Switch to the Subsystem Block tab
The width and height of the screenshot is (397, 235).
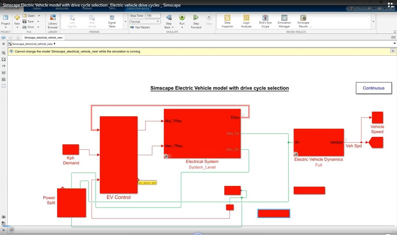point(138,8)
